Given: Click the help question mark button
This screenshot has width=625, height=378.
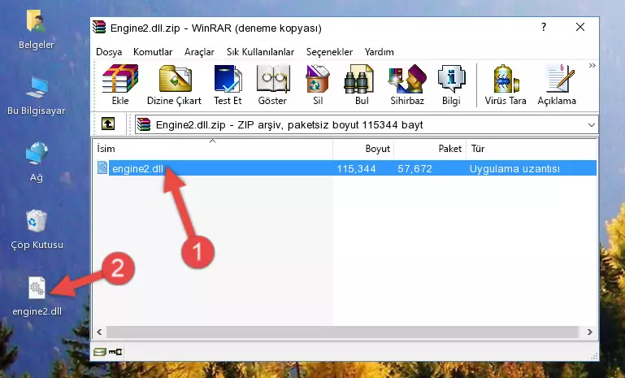Looking at the screenshot, I should (x=544, y=27).
